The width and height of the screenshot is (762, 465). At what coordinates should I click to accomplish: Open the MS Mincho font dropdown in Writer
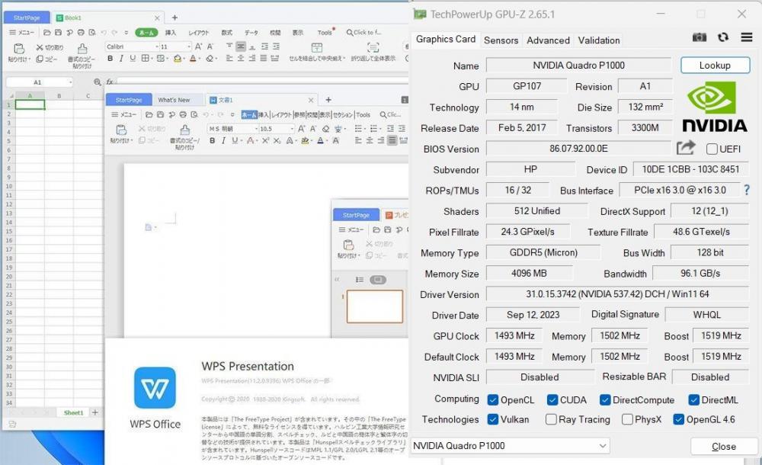[256, 129]
